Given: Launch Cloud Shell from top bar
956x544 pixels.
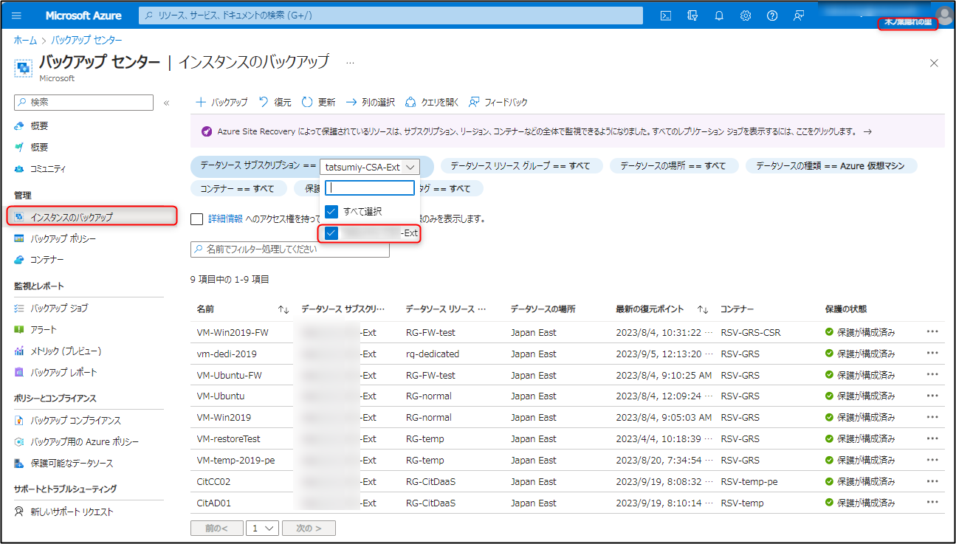Looking at the screenshot, I should 666,16.
